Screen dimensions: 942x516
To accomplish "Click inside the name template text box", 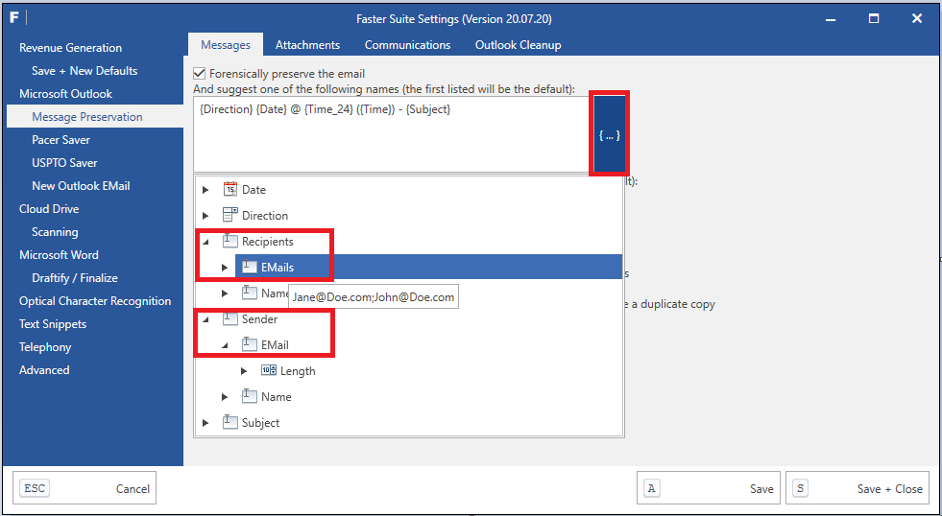I will coord(393,134).
